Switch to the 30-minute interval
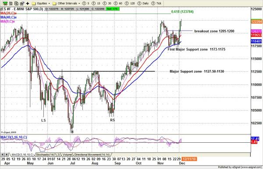 (x=107, y=4)
